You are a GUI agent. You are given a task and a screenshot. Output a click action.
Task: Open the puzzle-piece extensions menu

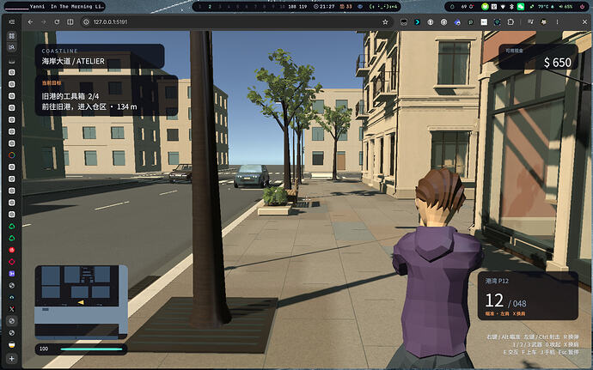(x=510, y=22)
